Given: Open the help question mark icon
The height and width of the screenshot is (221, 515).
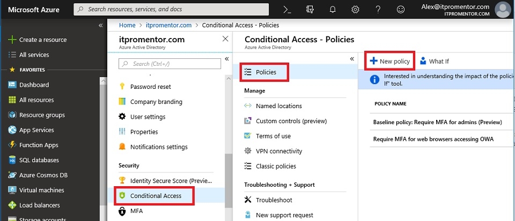Looking at the screenshot, I should [x=378, y=10].
